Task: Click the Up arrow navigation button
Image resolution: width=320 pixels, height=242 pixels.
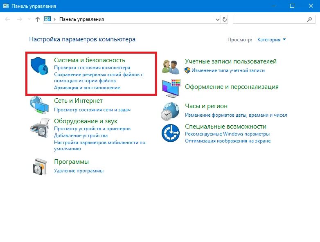Action: (x=38, y=19)
